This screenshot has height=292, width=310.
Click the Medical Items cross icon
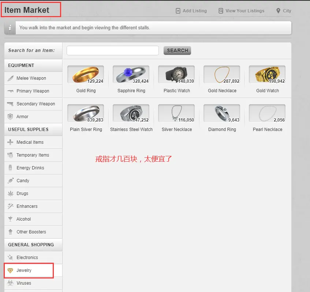coord(10,142)
